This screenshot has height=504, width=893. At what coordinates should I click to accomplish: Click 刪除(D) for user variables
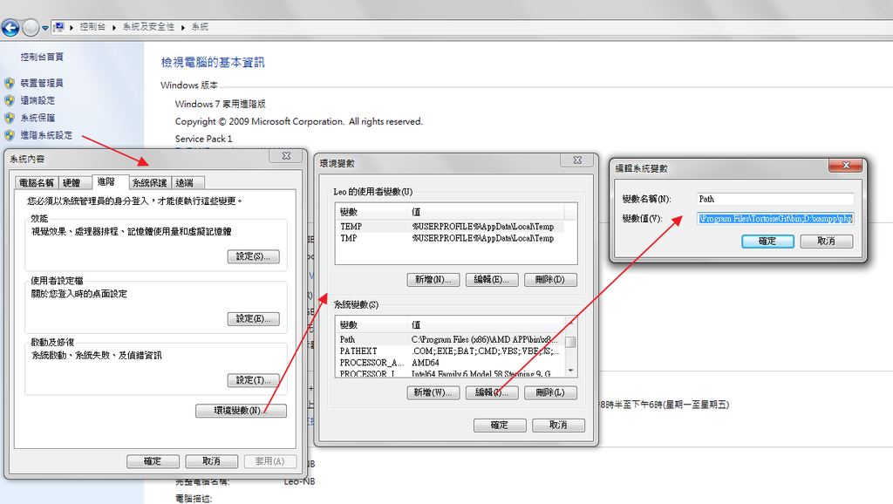[x=550, y=280]
